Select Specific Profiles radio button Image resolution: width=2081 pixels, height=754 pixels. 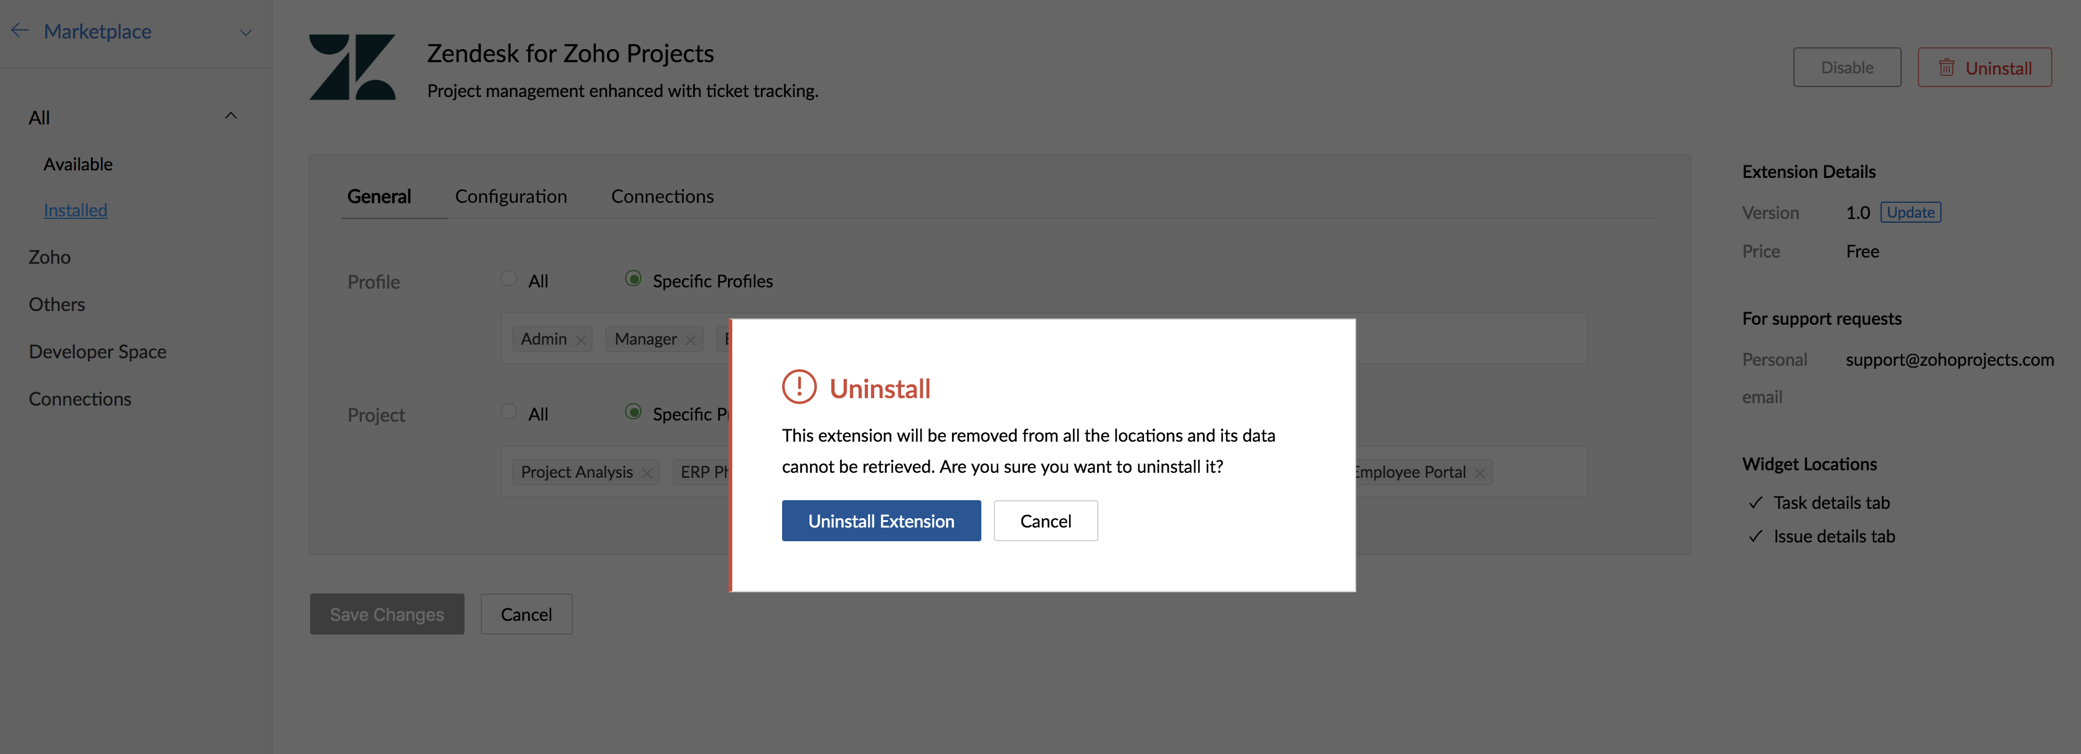click(633, 279)
